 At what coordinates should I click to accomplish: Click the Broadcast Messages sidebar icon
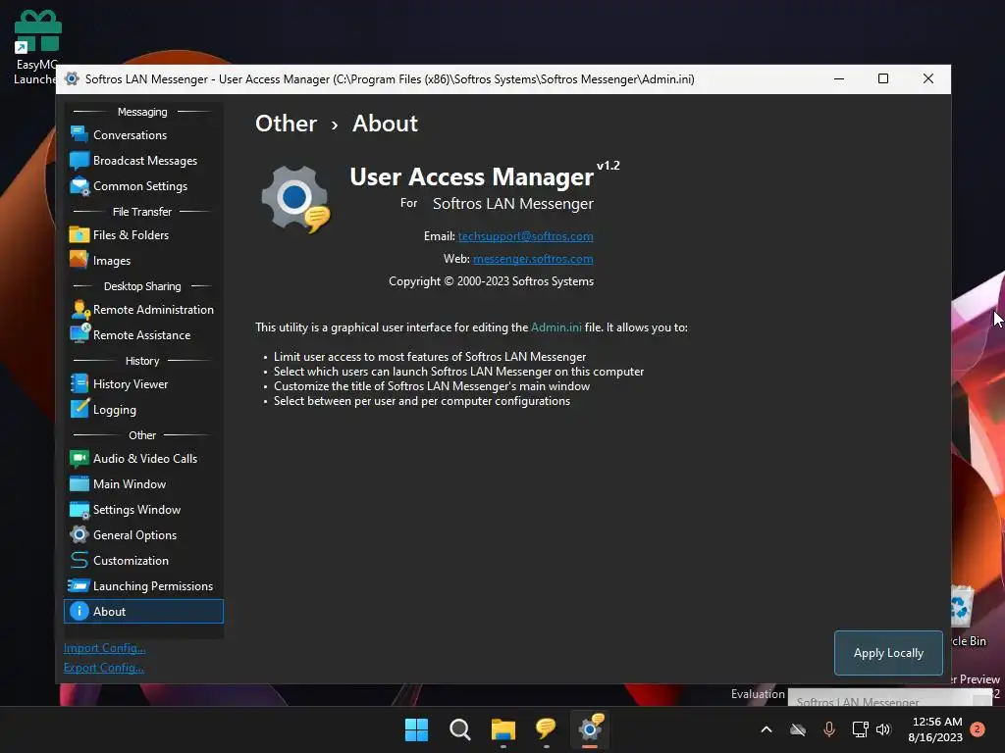click(79, 160)
